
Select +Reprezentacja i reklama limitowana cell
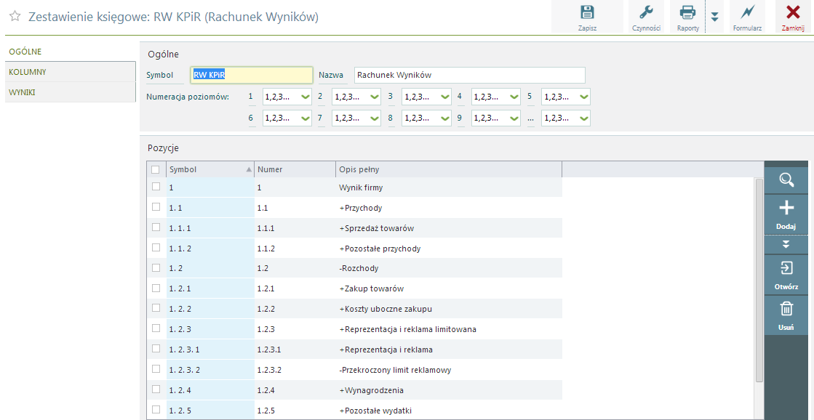pyautogui.click(x=449, y=329)
